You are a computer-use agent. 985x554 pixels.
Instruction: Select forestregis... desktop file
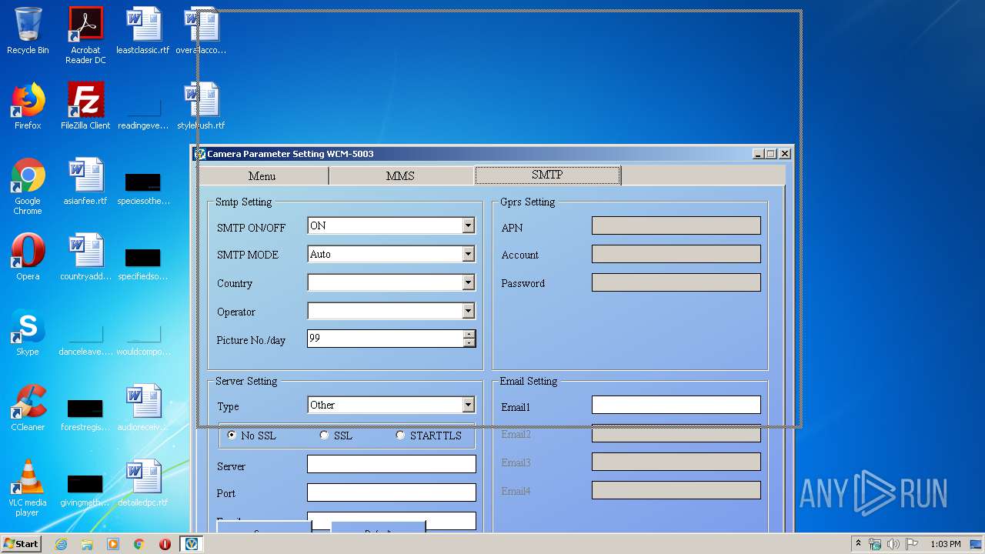[x=85, y=414]
